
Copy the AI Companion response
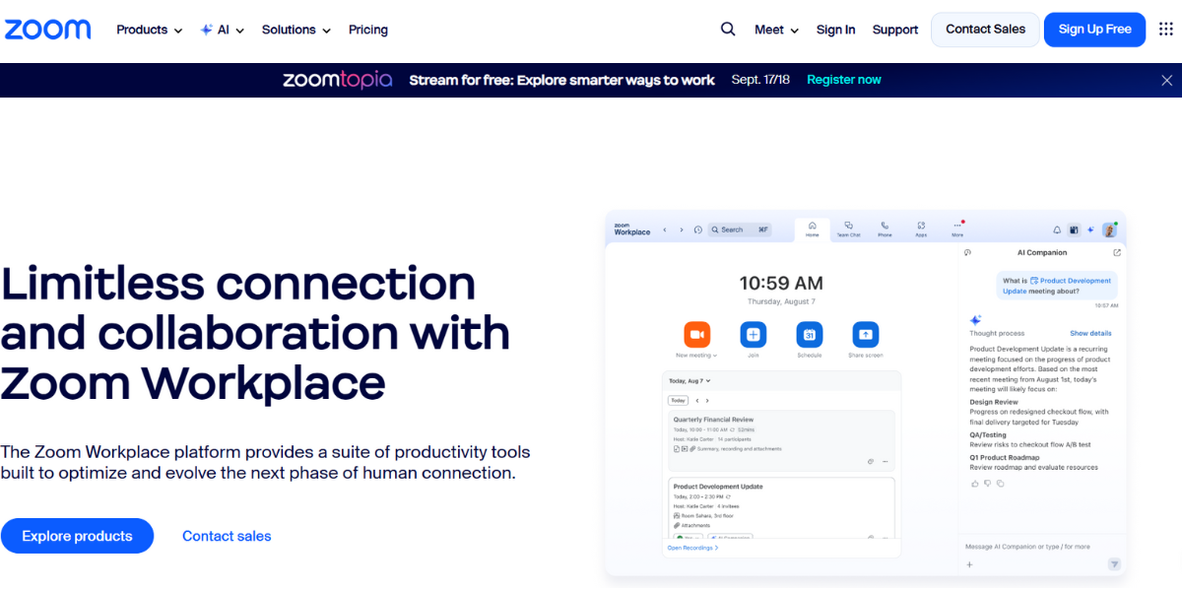1000,483
